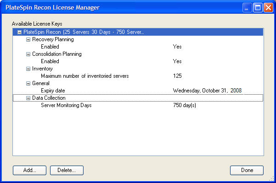The image size is (276, 183).
Task: Click Enabled under Recovery Planning
Action: click(50, 47)
